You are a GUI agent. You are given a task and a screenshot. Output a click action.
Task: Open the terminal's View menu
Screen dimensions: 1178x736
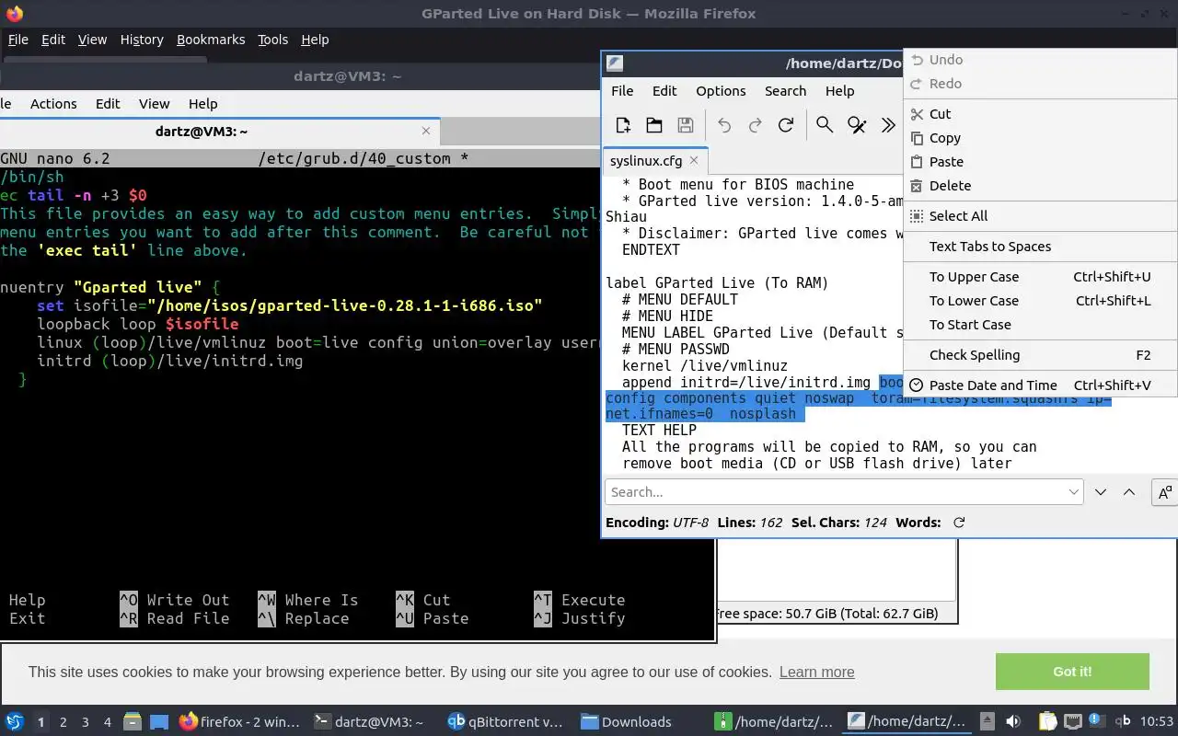click(x=154, y=104)
